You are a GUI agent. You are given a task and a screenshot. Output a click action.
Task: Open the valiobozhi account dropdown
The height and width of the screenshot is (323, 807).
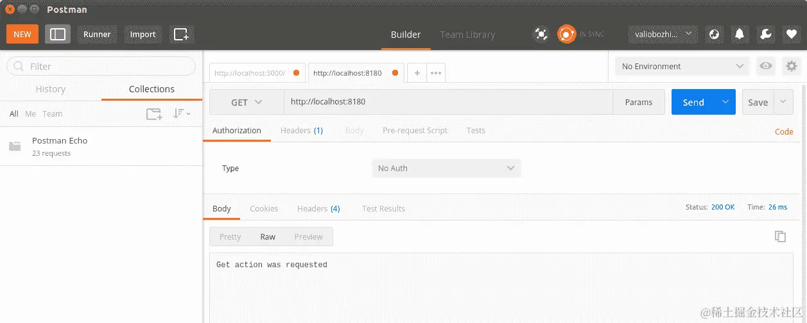point(663,34)
